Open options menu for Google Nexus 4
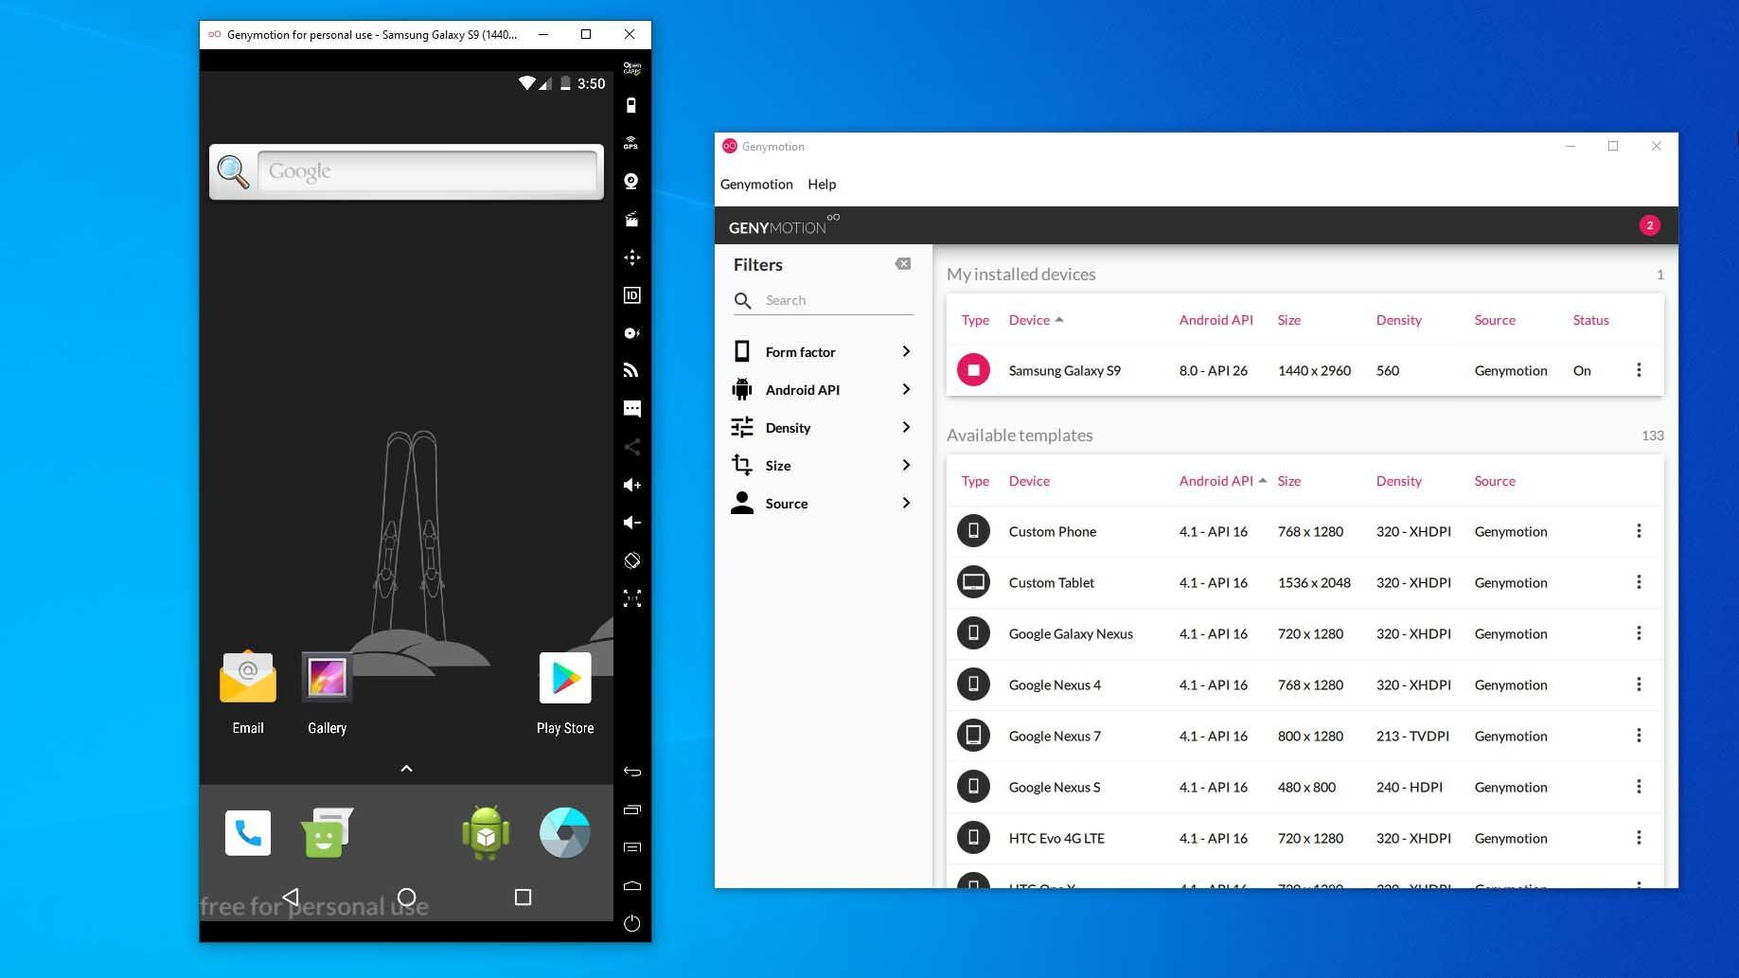 [1639, 685]
